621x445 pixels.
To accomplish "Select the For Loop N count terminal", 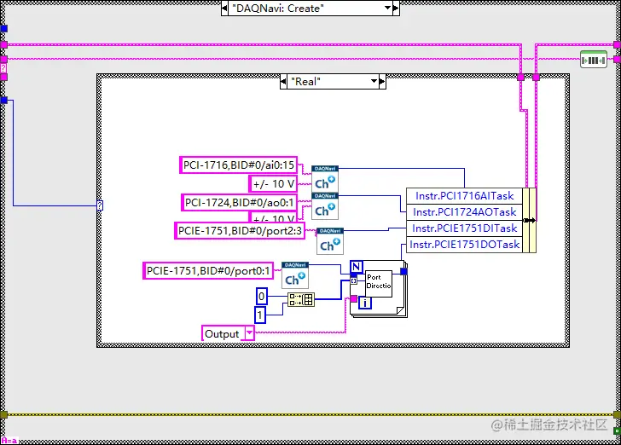I will tap(357, 267).
